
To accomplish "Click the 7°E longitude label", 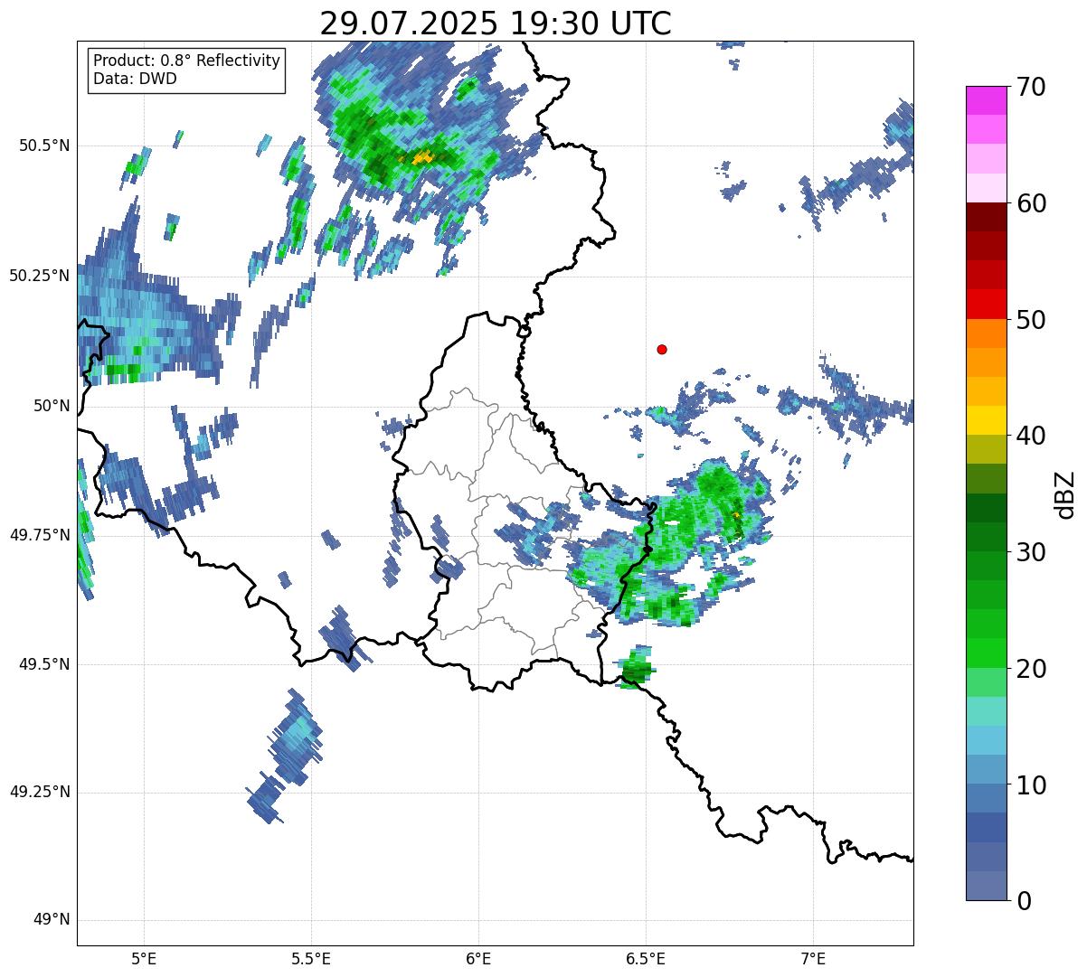I will [813, 958].
